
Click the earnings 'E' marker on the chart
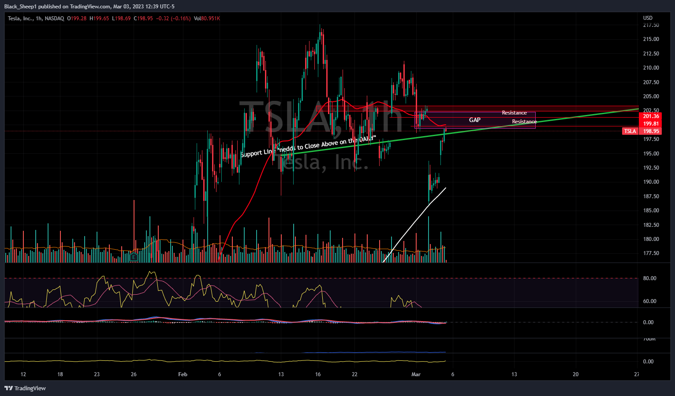(134, 257)
